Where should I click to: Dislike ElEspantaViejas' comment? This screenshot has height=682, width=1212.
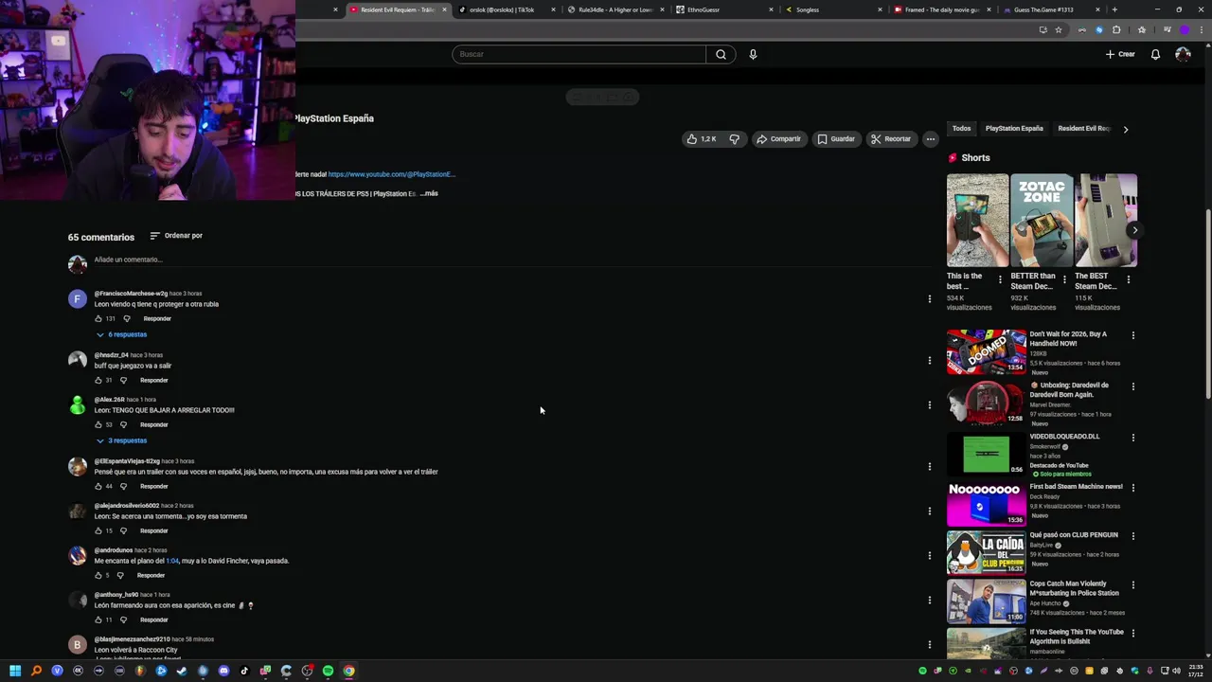(123, 486)
